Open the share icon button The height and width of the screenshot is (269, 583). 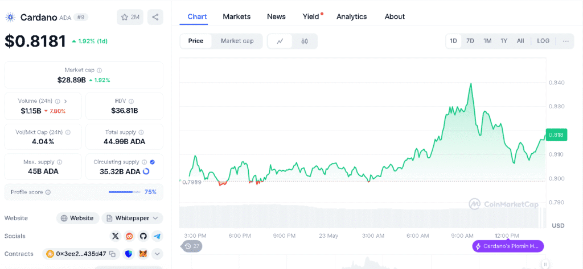click(x=155, y=17)
